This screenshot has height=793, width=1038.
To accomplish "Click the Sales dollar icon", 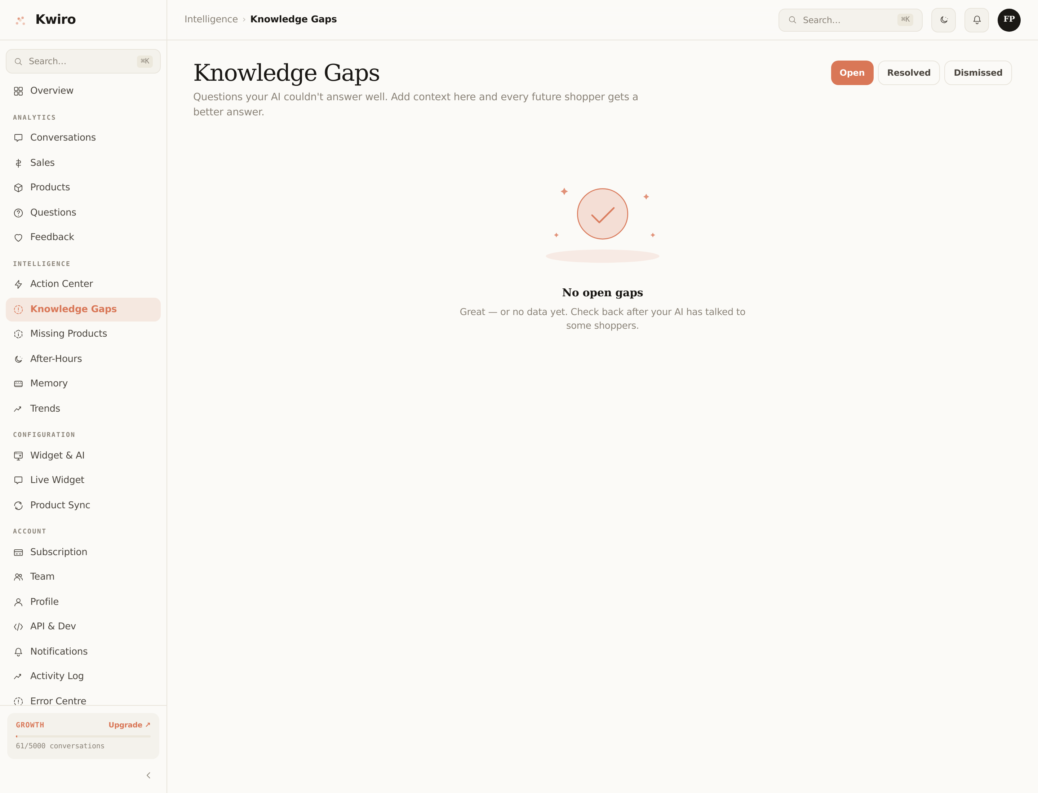I will click(18, 163).
